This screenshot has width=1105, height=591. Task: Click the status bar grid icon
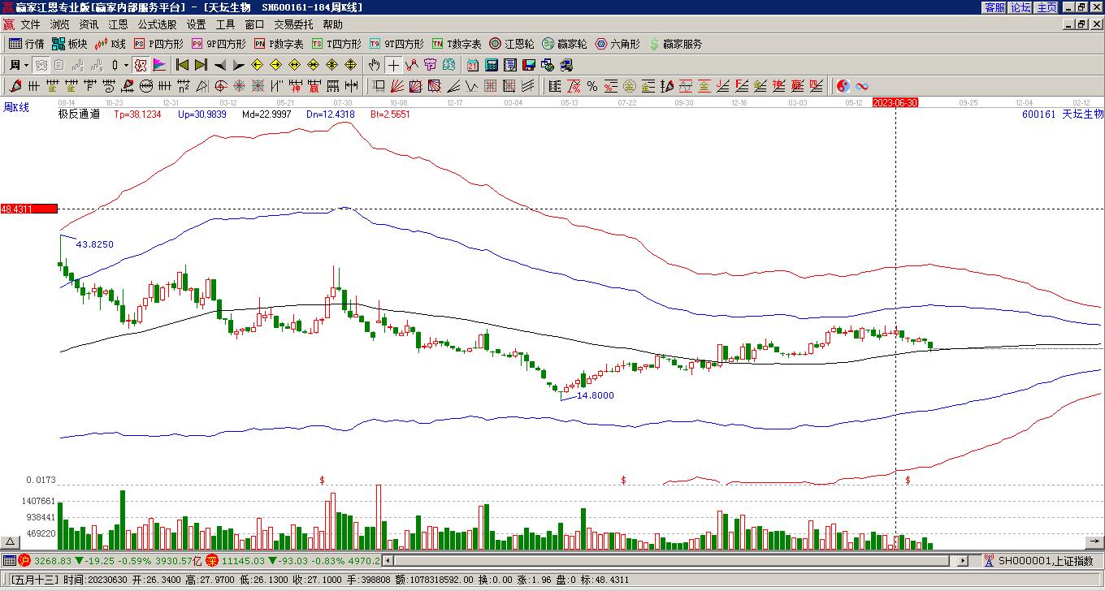pyautogui.click(x=9, y=561)
